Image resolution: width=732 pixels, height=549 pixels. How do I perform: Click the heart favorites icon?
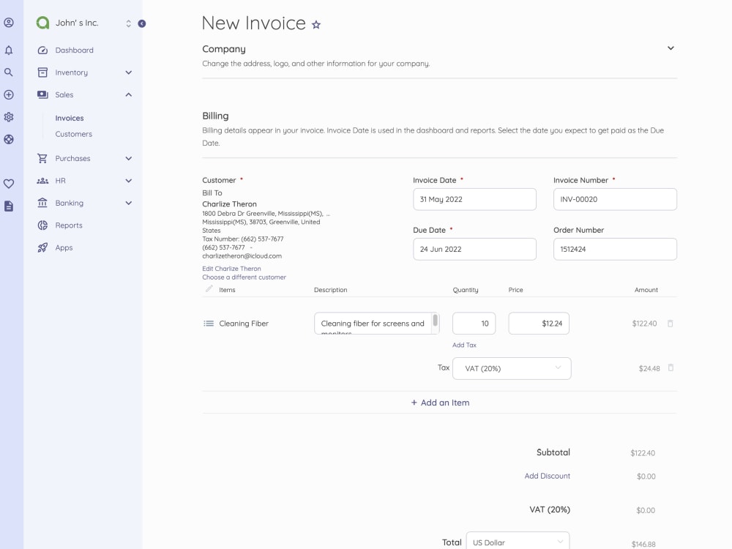click(x=8, y=184)
